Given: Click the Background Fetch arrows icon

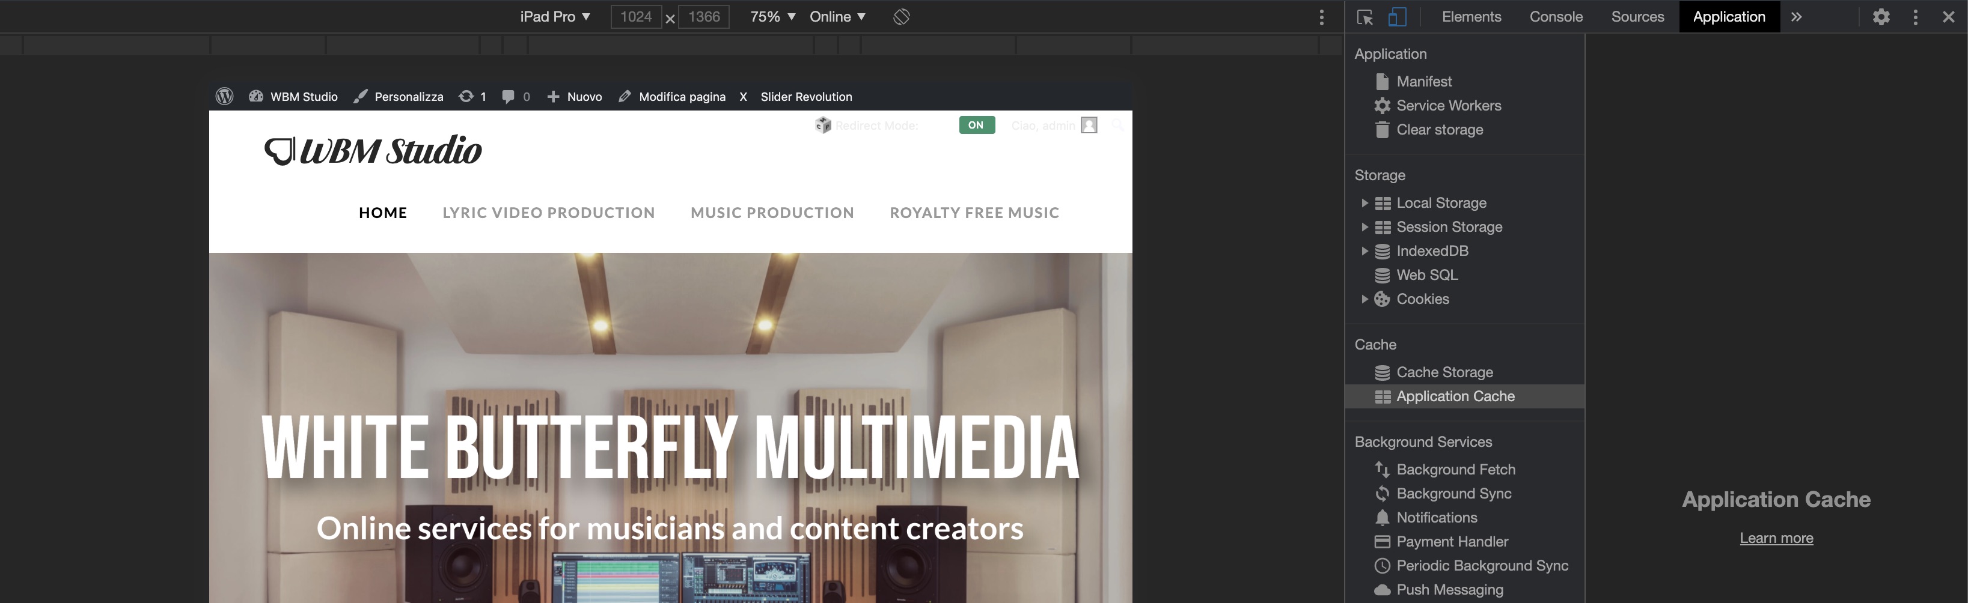Looking at the screenshot, I should coord(1382,470).
